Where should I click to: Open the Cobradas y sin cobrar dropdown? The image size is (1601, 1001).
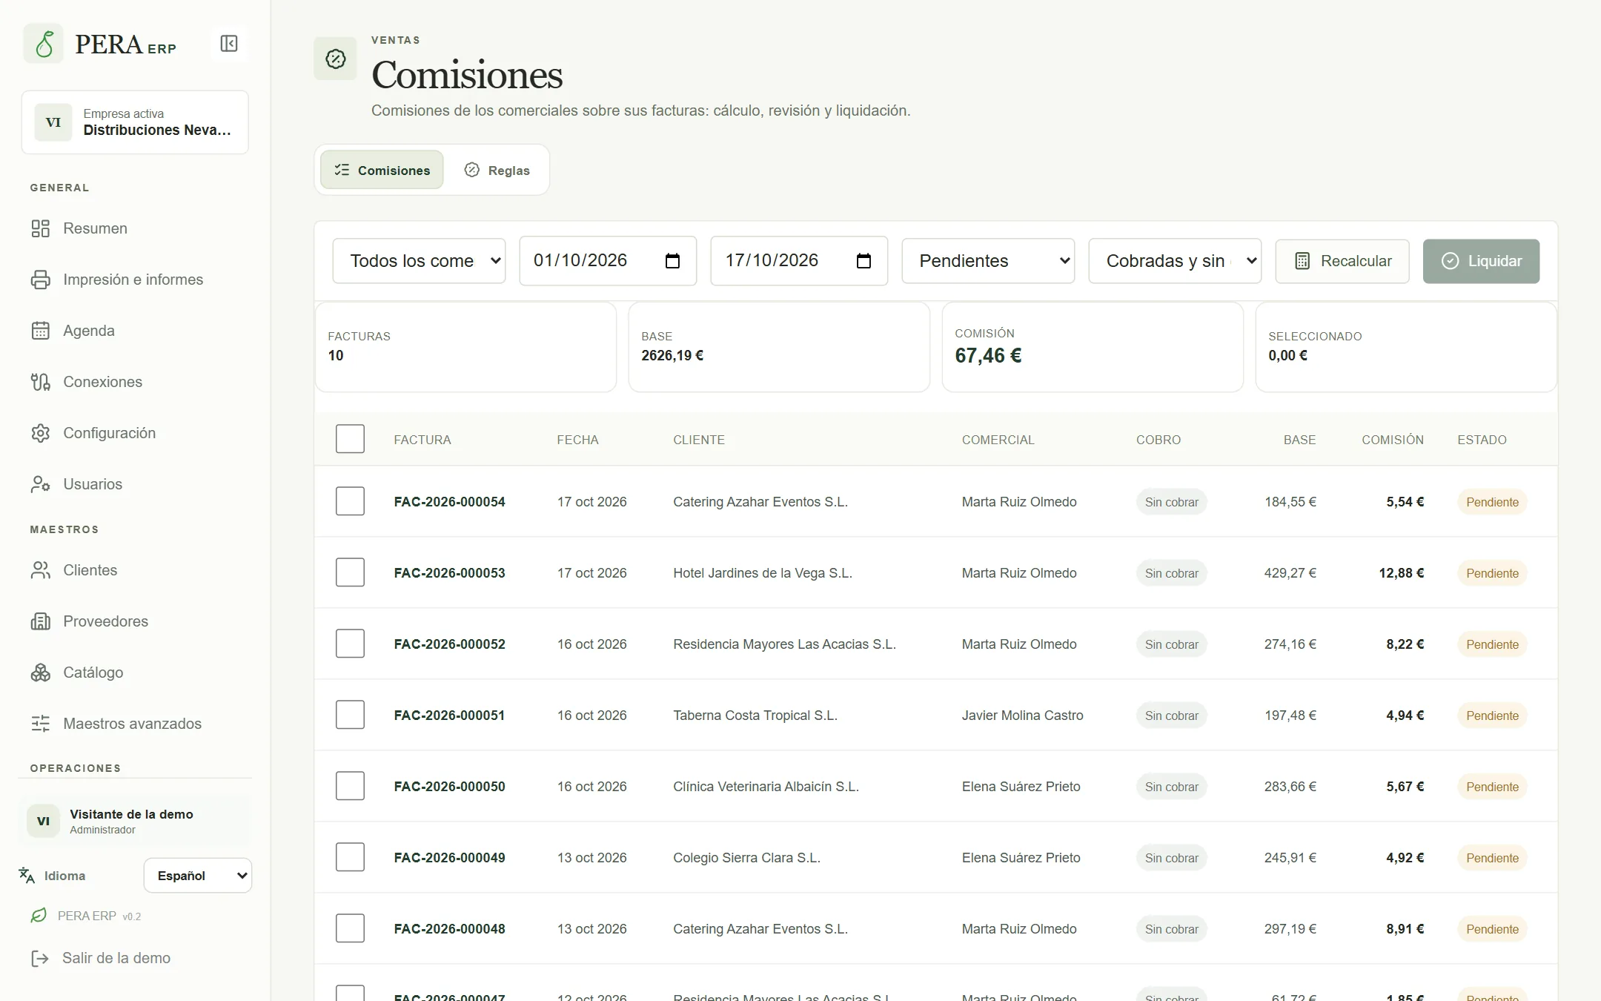(1175, 261)
